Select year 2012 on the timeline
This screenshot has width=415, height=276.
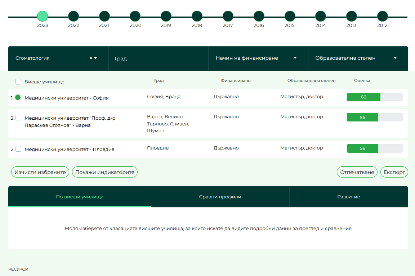(383, 17)
